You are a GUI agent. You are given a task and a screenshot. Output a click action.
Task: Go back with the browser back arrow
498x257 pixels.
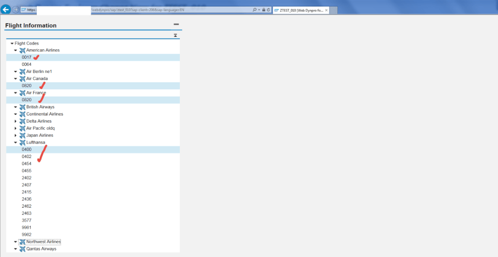[6, 9]
